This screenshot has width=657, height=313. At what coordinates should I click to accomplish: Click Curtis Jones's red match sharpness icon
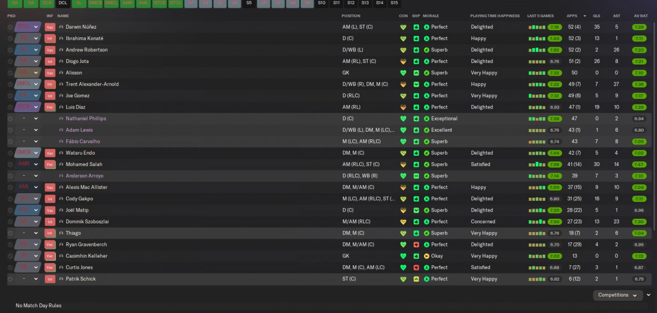(x=416, y=267)
